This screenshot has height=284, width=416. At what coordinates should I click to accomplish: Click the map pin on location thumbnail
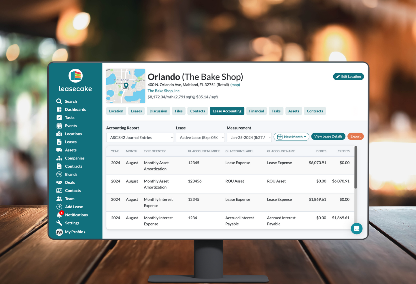point(126,85)
